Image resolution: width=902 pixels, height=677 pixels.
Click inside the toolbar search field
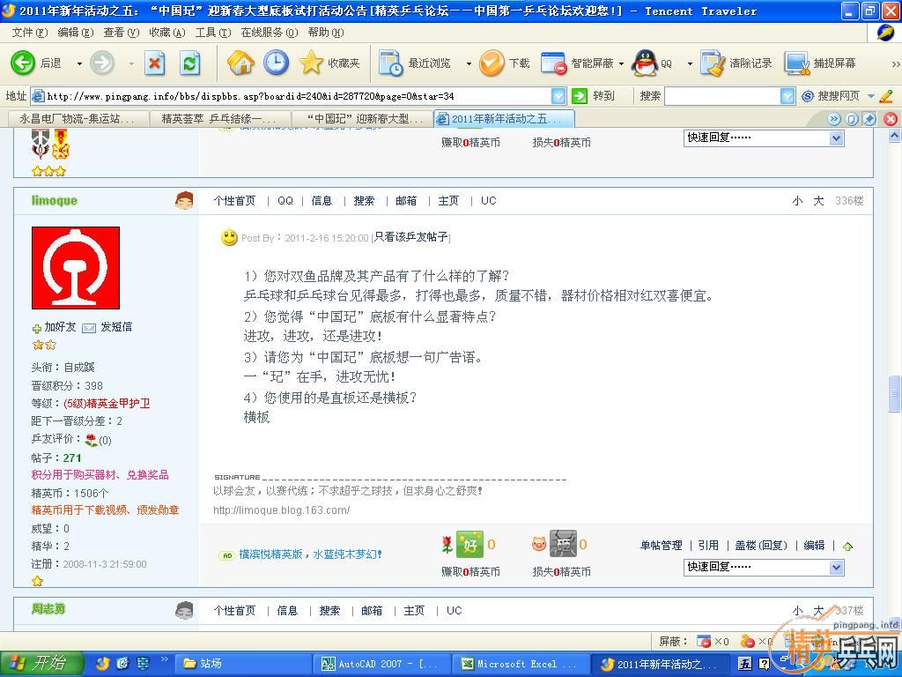point(722,95)
